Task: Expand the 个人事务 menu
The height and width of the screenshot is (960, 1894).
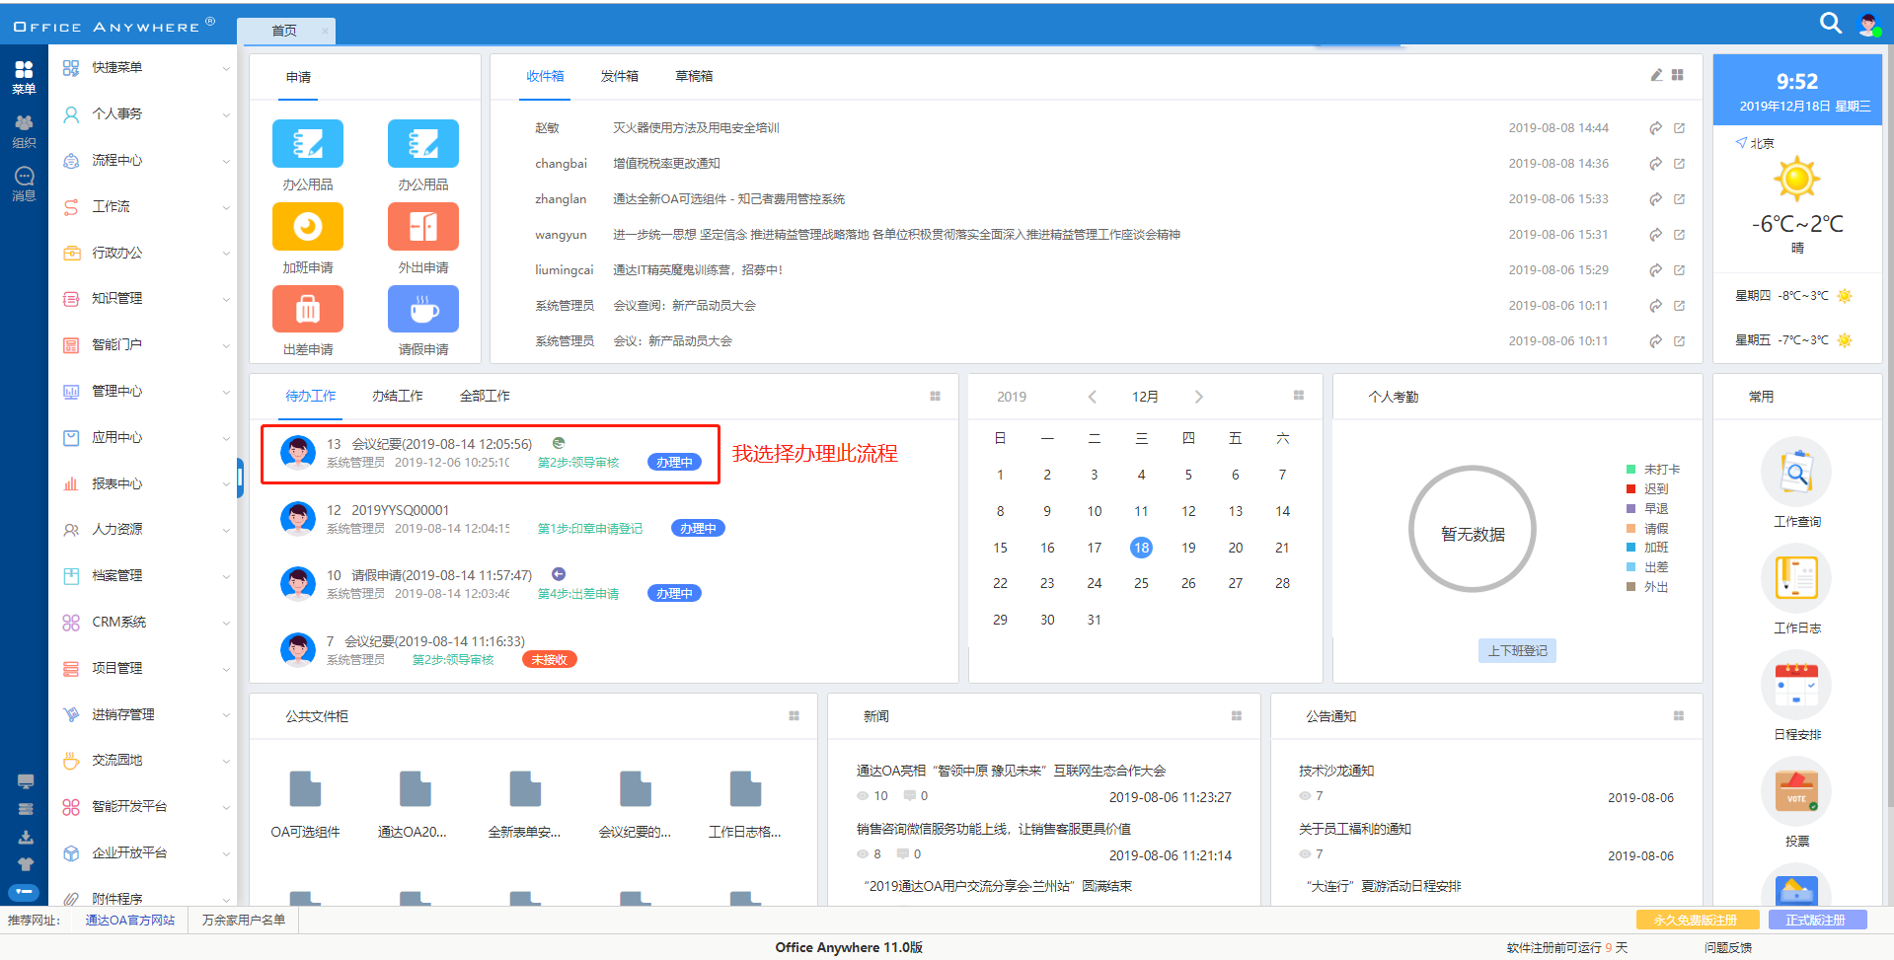Action: coord(143,114)
